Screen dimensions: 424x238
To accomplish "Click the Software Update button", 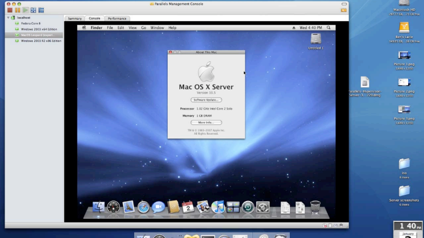I will pyautogui.click(x=206, y=100).
